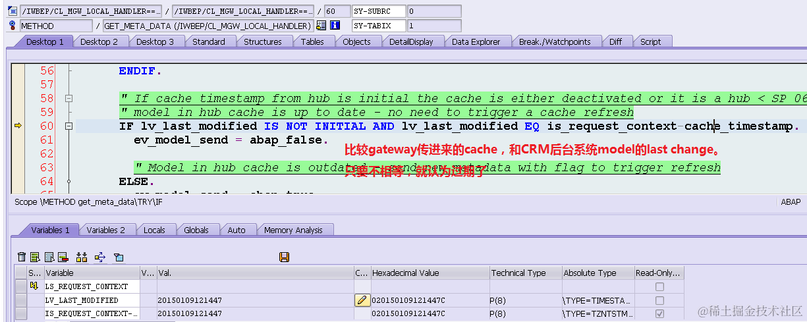Click the GET_META_DATA method name field
Viewport: 807px width, 322px height.
point(208,26)
